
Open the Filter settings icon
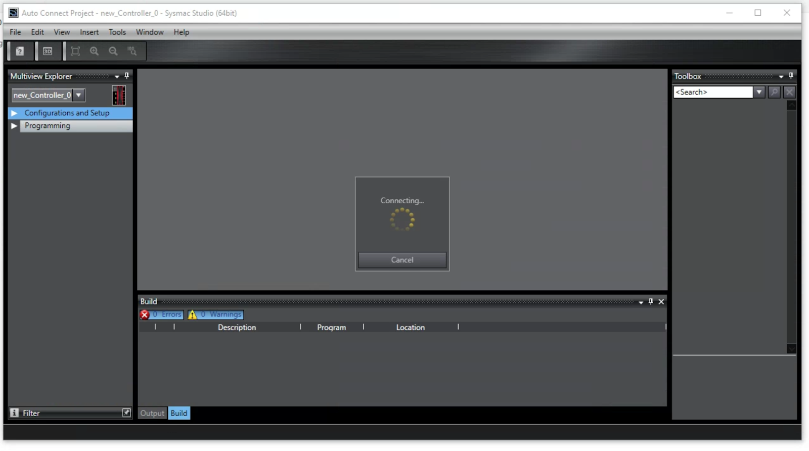click(x=126, y=413)
